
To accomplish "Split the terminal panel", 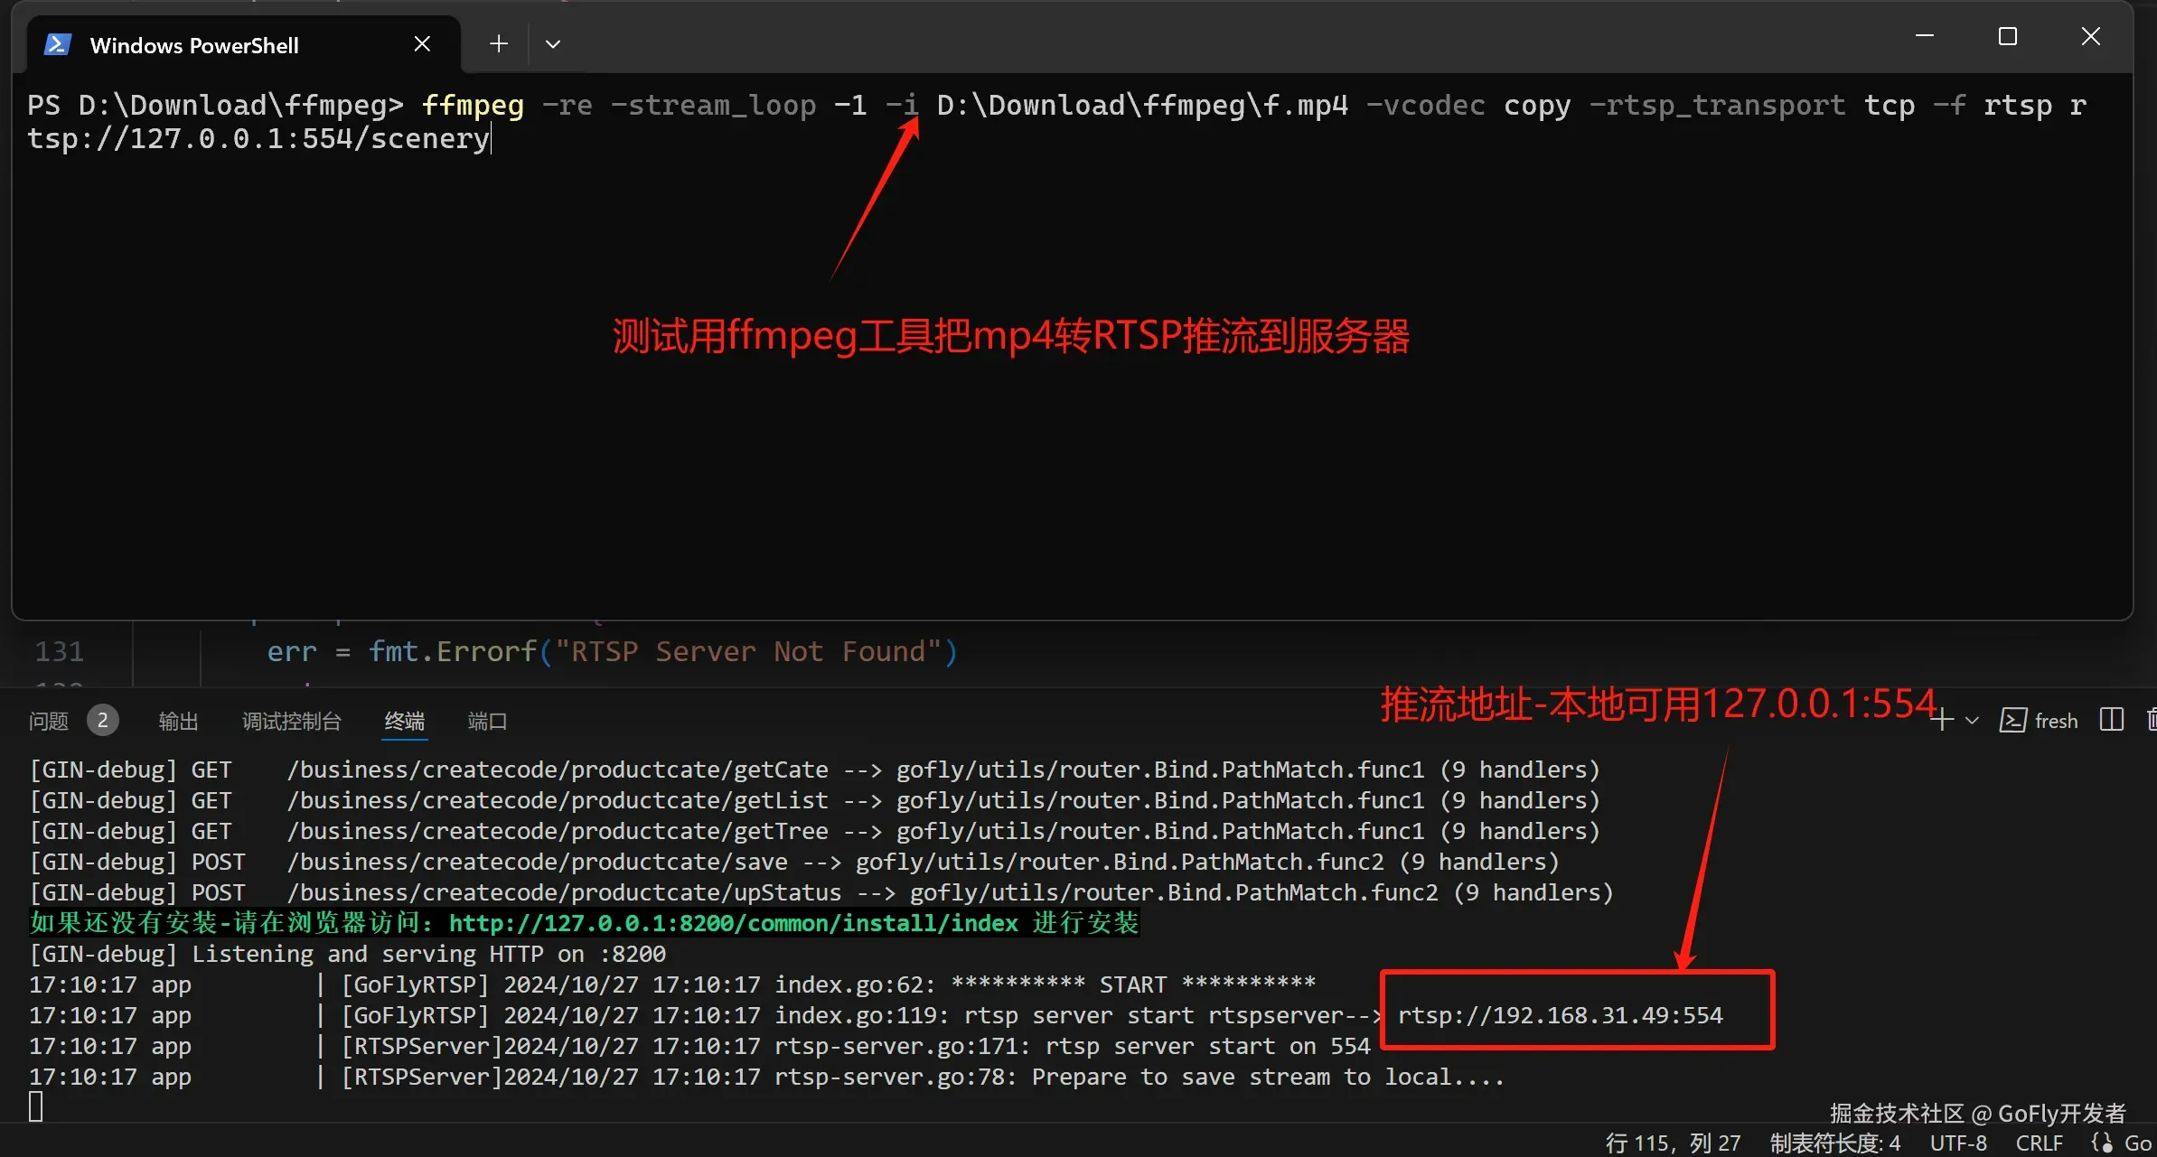I will pyautogui.click(x=2112, y=721).
